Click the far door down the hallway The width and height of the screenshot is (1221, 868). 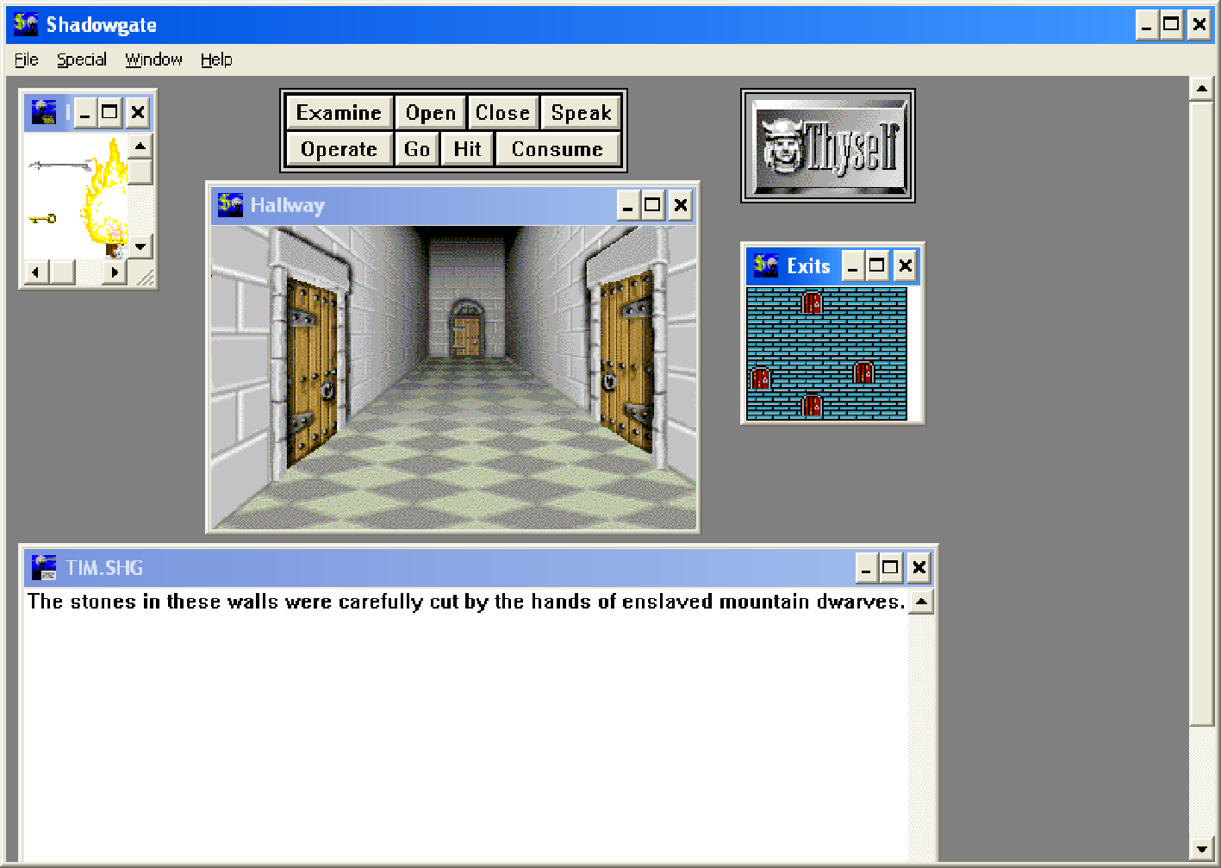pos(466,332)
